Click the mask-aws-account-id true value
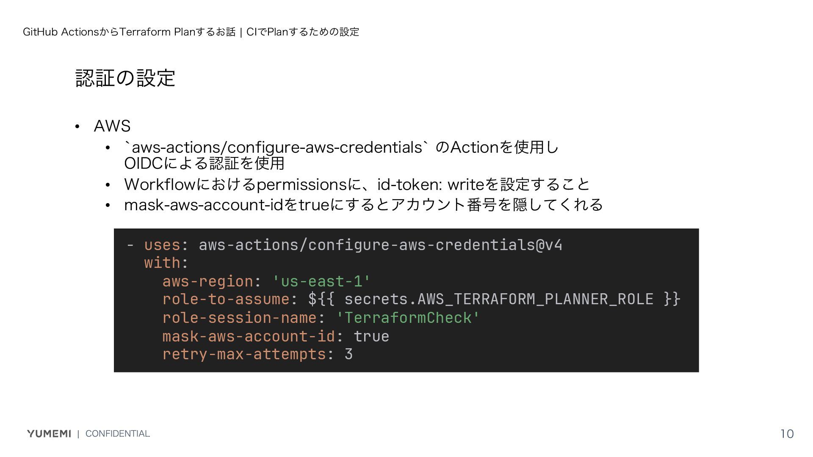Screen dimensions: 813x457 coord(371,336)
